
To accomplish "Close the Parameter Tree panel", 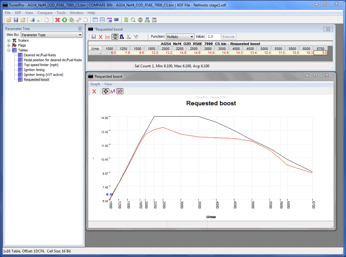I will 80,29.
